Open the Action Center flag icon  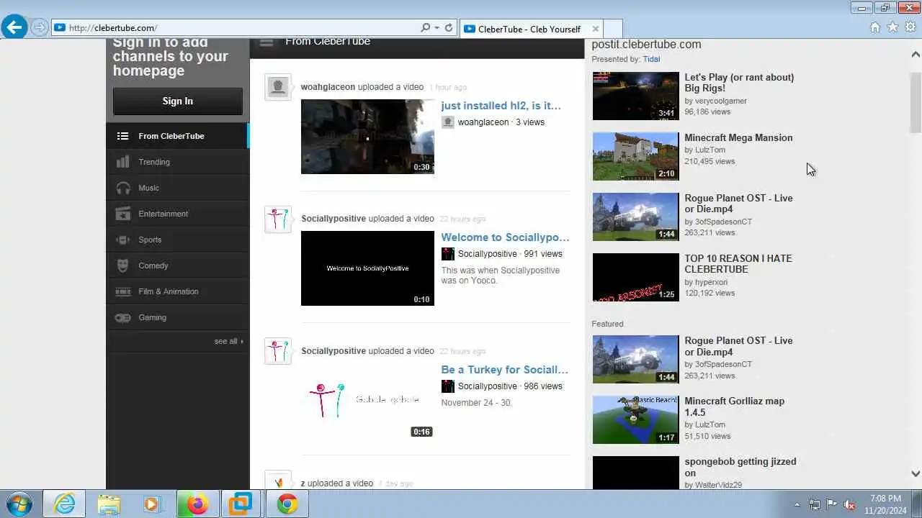point(832,504)
